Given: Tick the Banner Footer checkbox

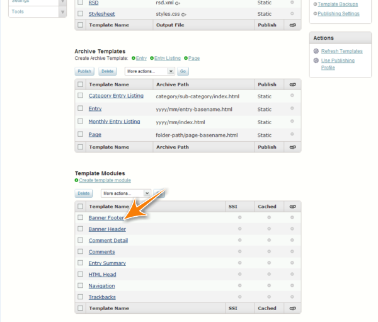Looking at the screenshot, I should (x=80, y=217).
